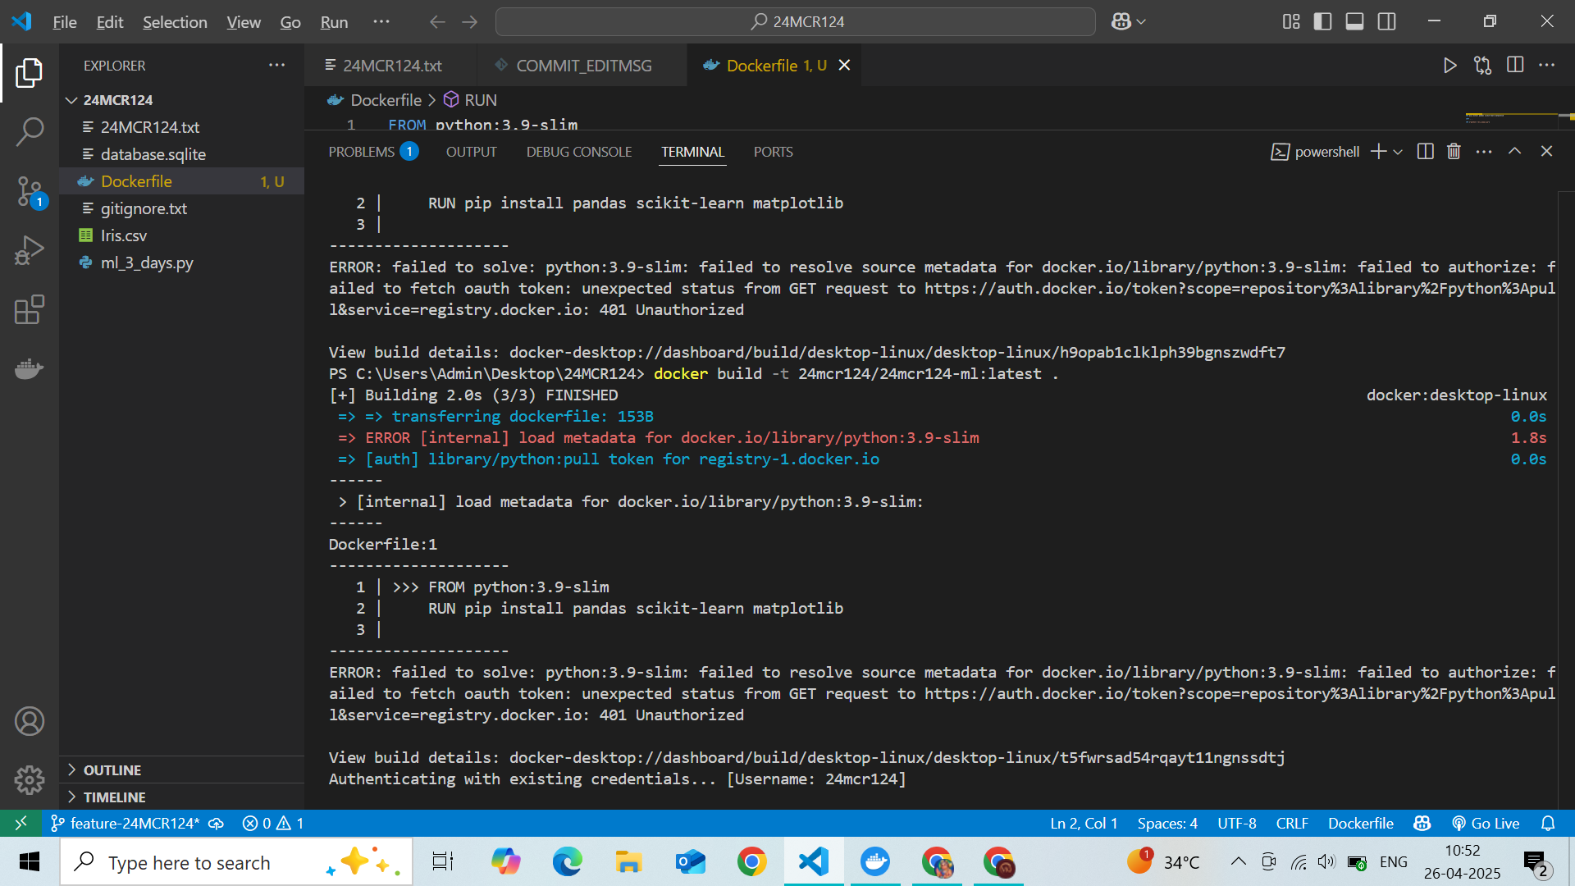Open the Selection menu

click(x=175, y=22)
